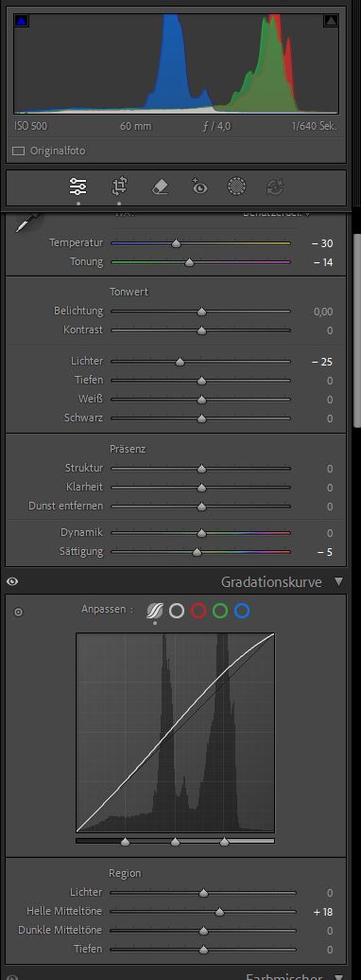Select the red channel curve circle
The image size is (361, 980).
point(198,611)
